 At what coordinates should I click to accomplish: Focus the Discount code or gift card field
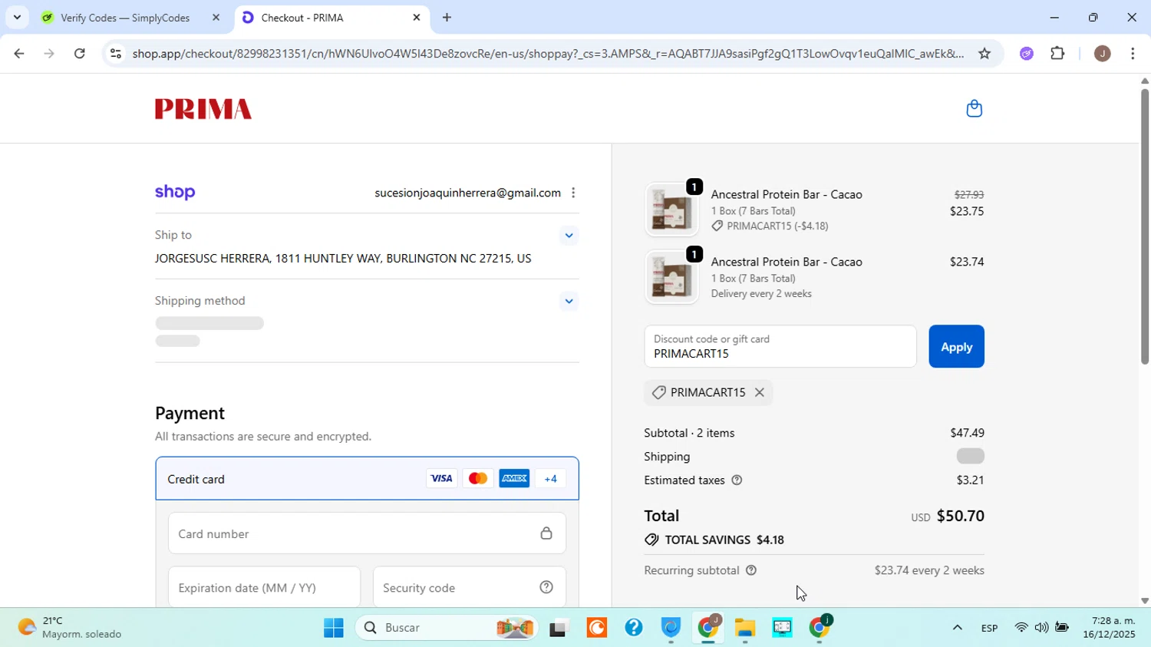click(x=780, y=347)
